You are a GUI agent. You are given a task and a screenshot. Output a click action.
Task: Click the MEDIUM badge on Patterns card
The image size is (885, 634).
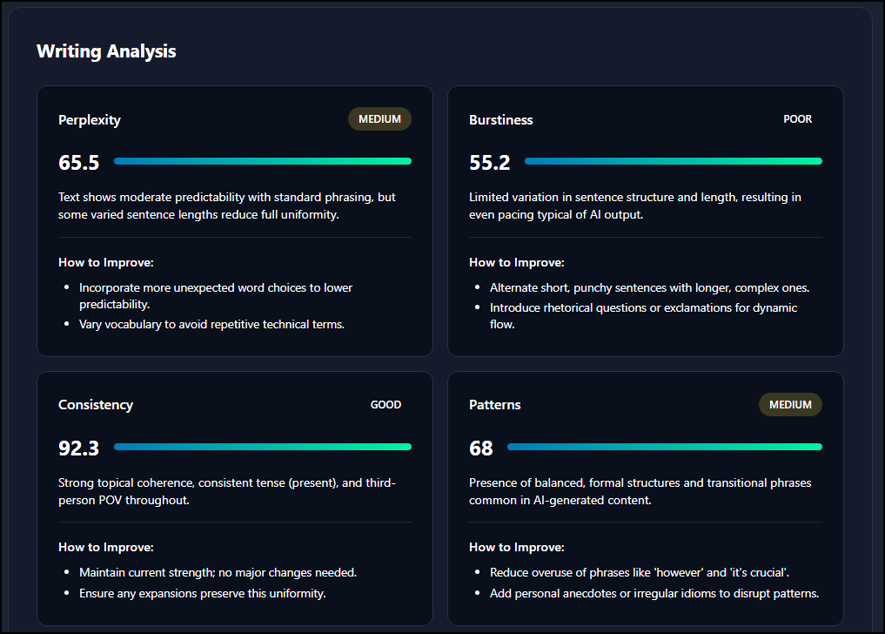[790, 405]
